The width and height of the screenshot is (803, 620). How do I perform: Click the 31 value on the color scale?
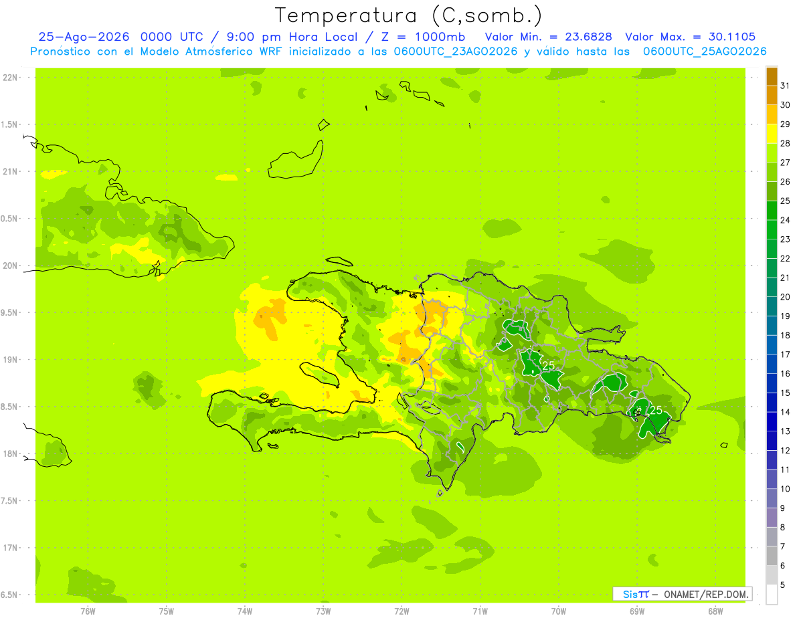786,86
